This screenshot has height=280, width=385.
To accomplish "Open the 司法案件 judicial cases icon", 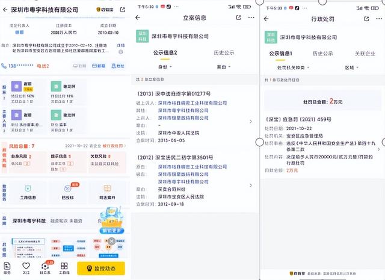I will (107, 192).
